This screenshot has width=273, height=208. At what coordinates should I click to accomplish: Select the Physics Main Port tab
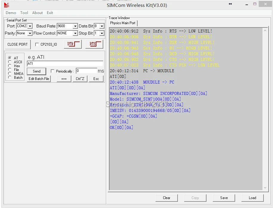click(x=123, y=23)
